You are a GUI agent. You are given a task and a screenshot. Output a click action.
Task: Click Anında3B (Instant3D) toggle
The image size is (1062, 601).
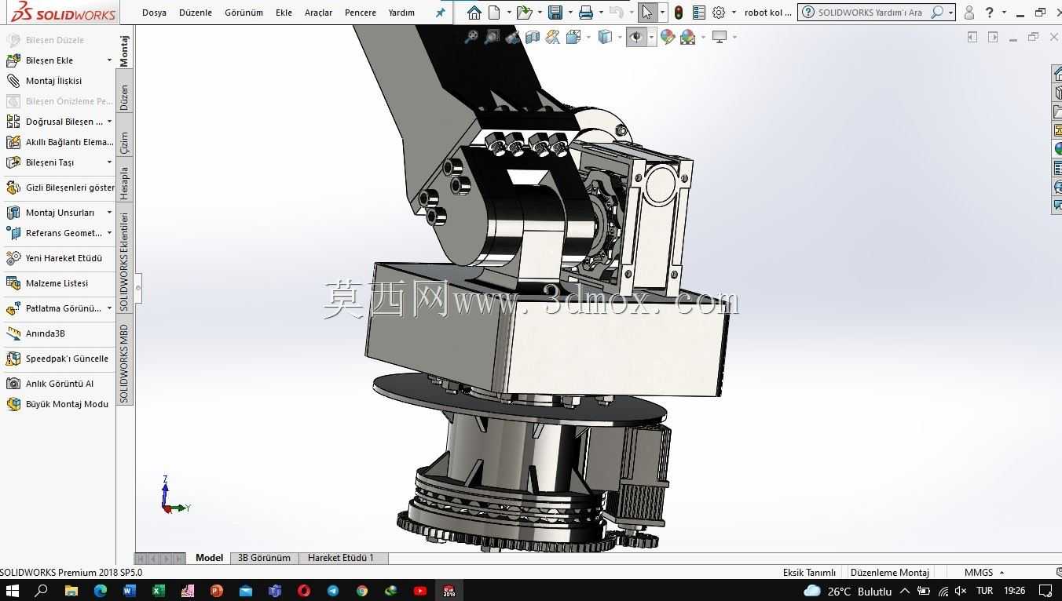(46, 333)
